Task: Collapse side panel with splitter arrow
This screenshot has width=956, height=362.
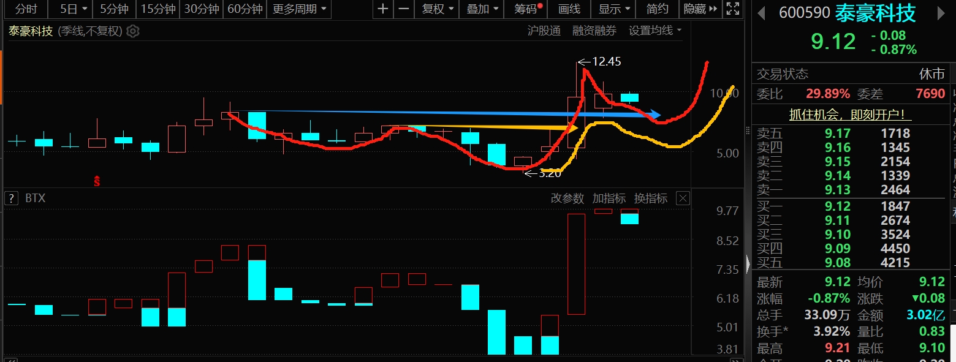Action: 748,264
